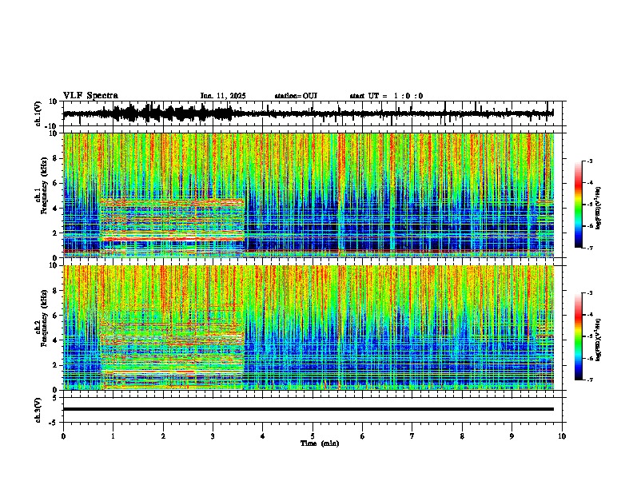Click the ch.2 spectrogram color bar
The image size is (633, 489).
579,336
